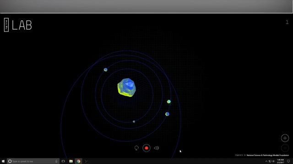Zoom out with the minus circle button
Screen dimensions: 293x164
(285, 148)
